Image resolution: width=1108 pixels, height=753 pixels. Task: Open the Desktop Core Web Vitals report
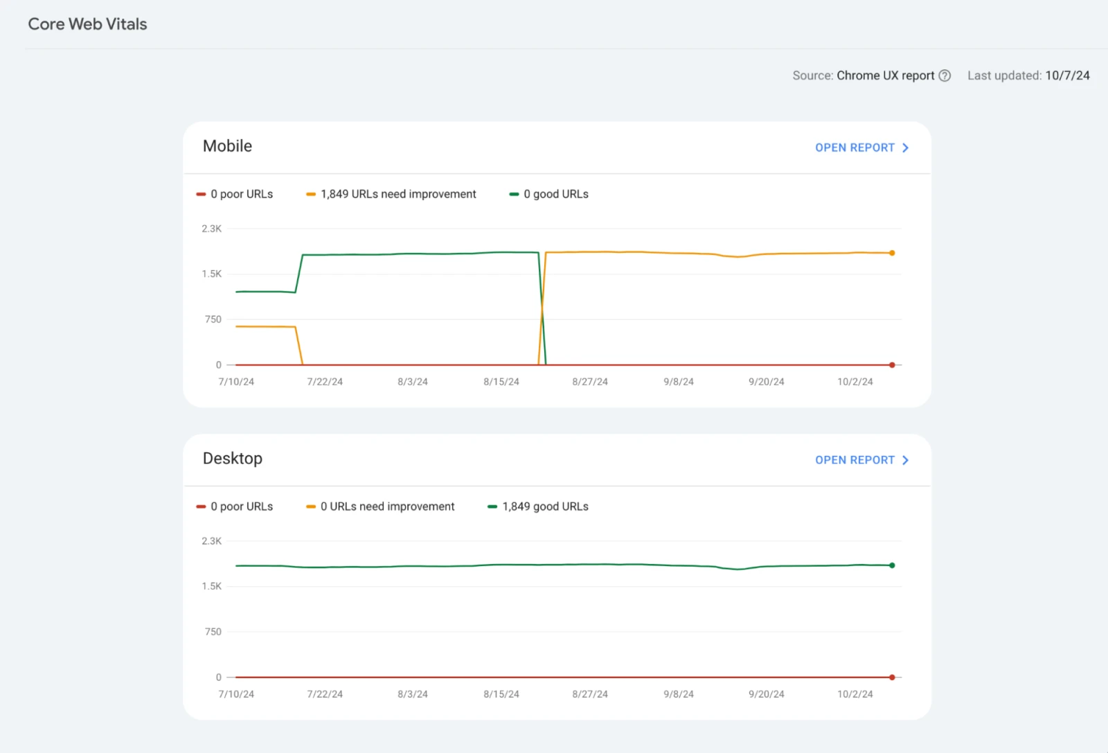(861, 460)
